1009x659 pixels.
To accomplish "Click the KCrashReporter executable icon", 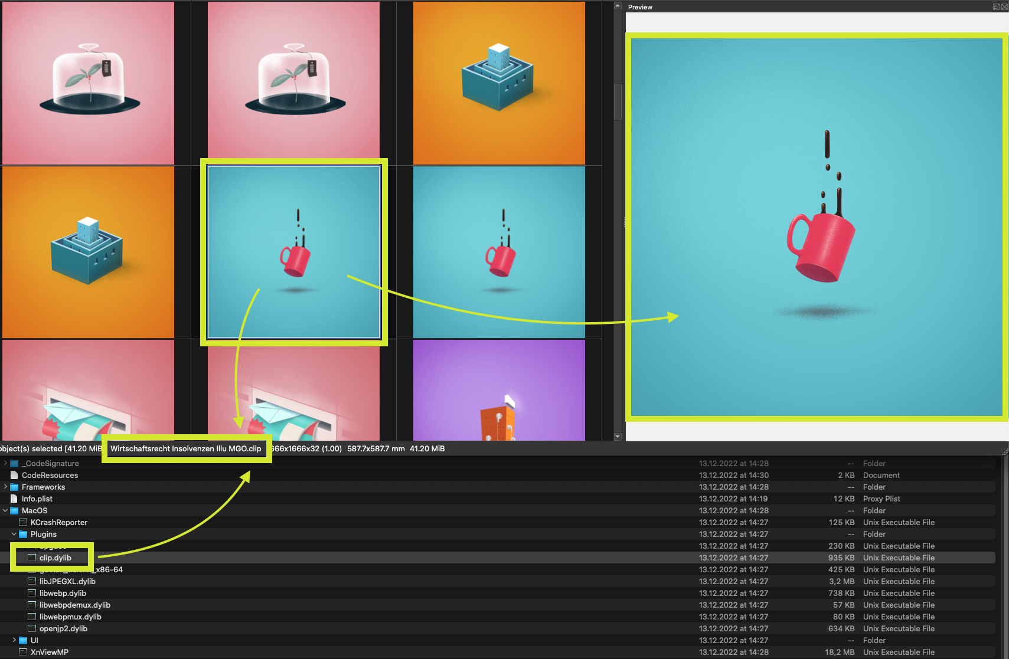I will pyautogui.click(x=24, y=522).
